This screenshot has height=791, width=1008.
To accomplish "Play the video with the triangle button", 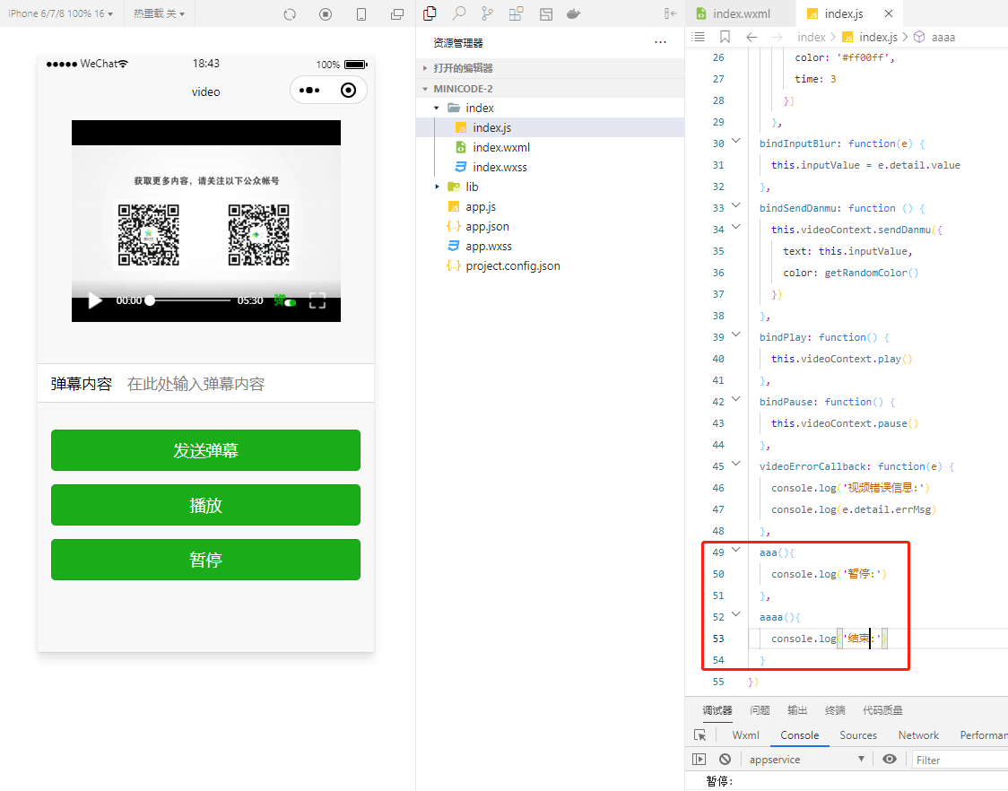I will (94, 300).
